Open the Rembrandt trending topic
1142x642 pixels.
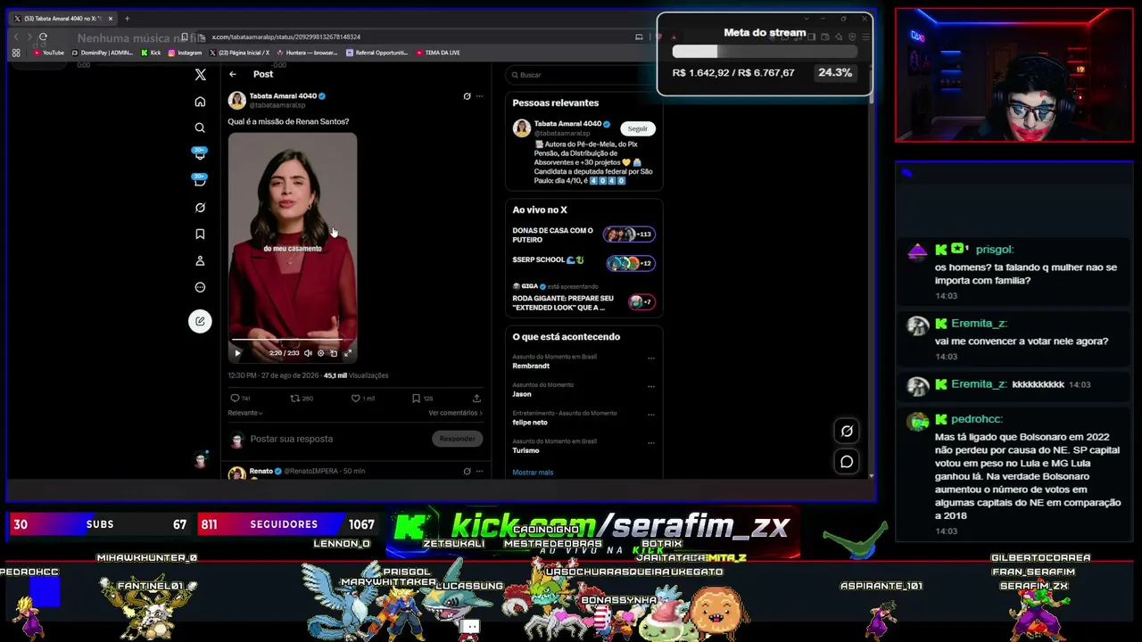(x=531, y=366)
